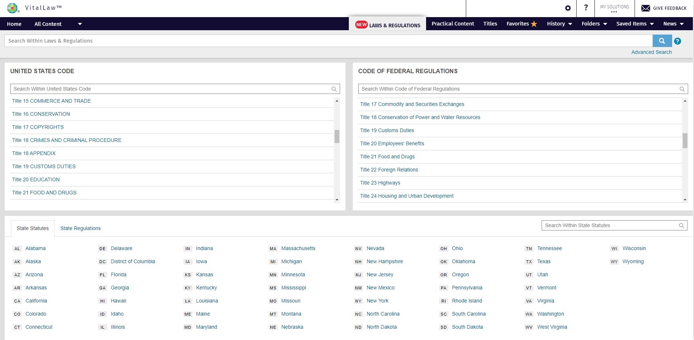Click the United States Code list scrollbar thumb
This screenshot has height=340, width=694.
pyautogui.click(x=337, y=137)
